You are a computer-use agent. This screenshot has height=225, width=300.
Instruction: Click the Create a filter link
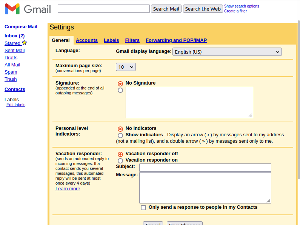(235, 11)
